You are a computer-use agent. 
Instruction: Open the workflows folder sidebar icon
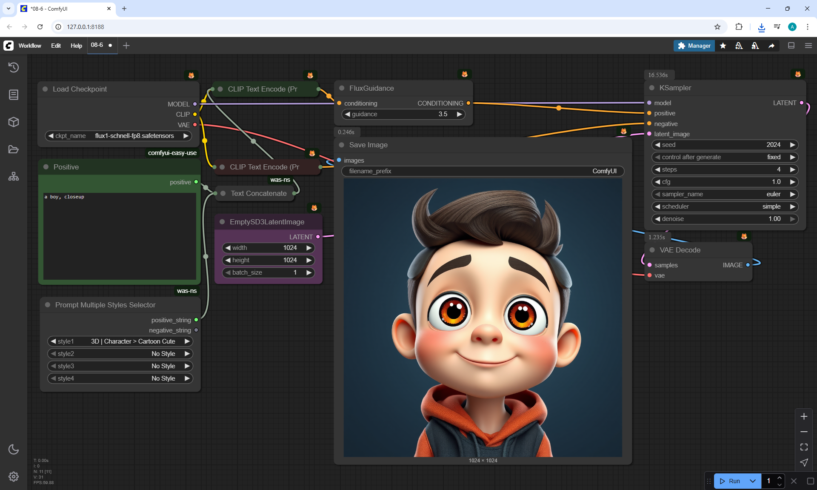coord(14,149)
